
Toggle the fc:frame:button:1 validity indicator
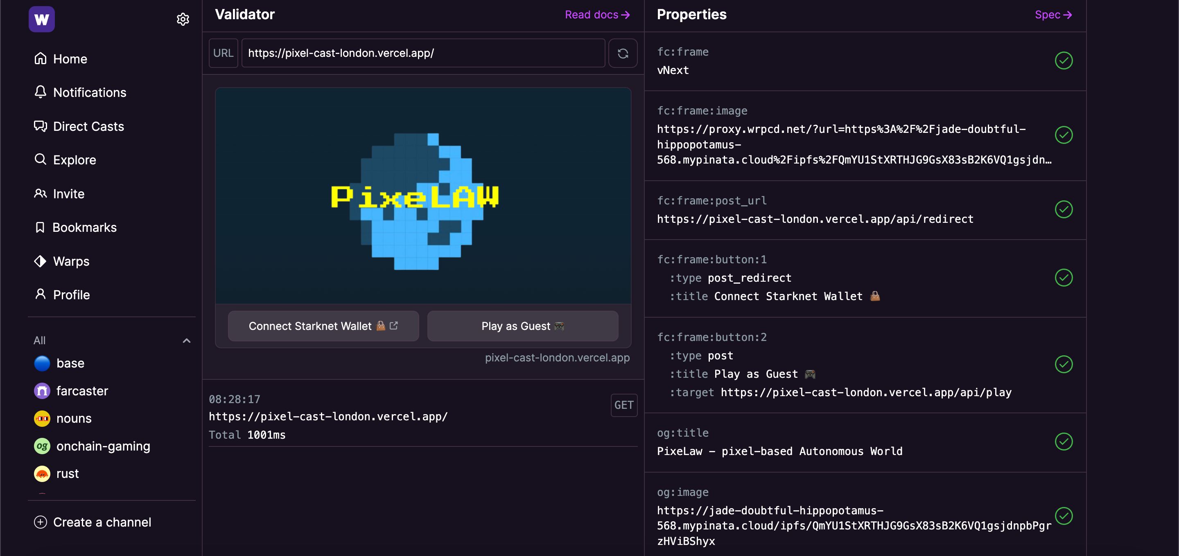(x=1063, y=278)
